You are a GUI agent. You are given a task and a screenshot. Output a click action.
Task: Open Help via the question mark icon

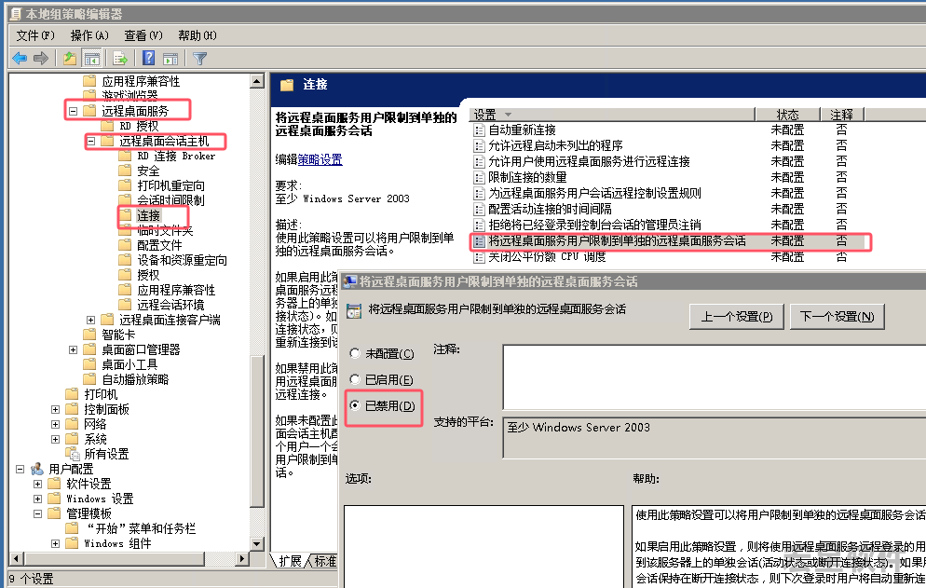pyautogui.click(x=148, y=58)
